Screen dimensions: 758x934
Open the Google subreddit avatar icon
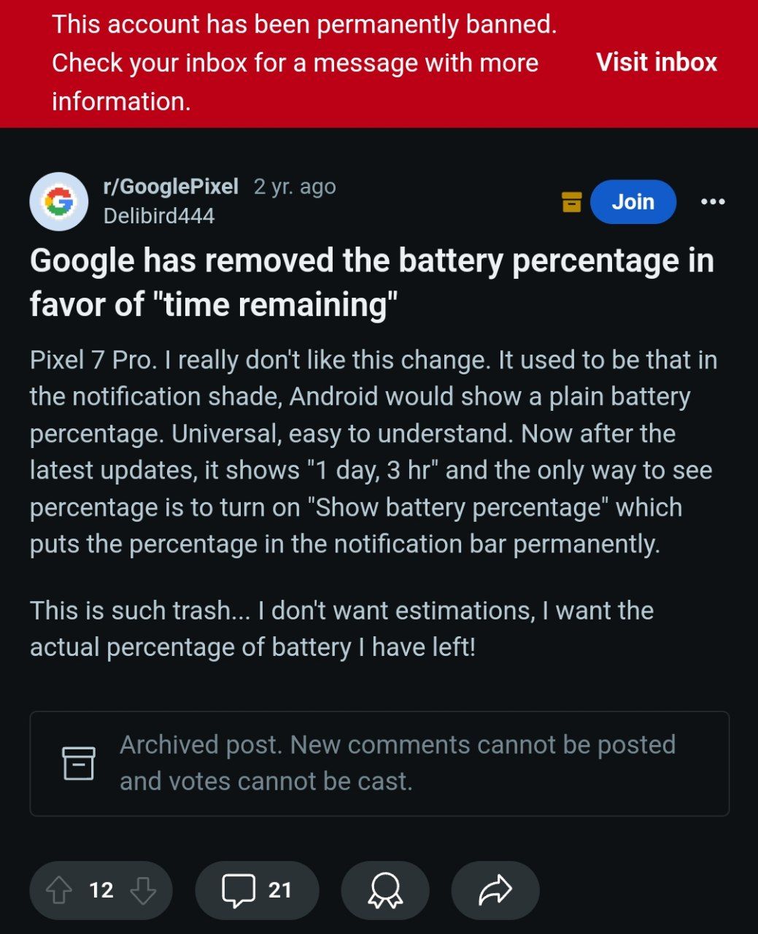tap(58, 201)
